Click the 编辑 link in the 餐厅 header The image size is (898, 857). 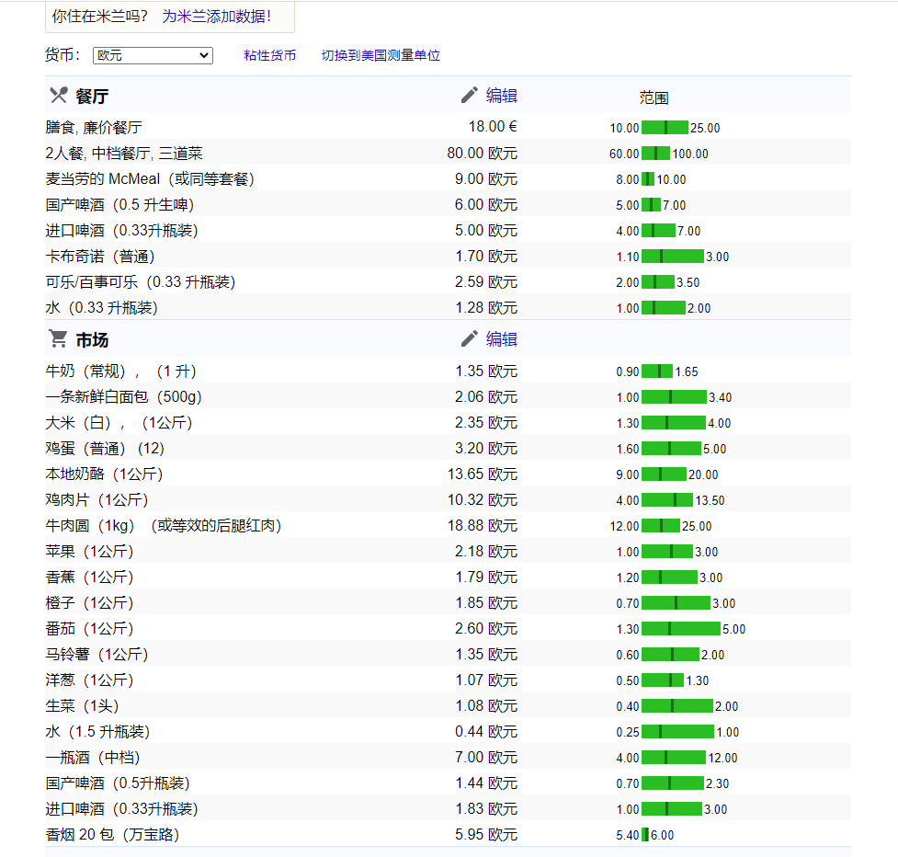502,95
